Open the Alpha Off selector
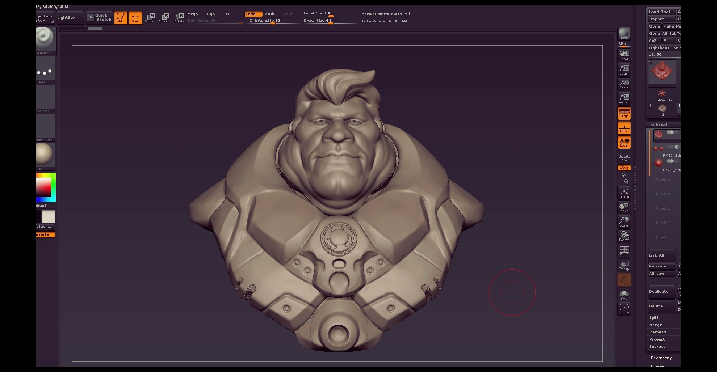The width and height of the screenshot is (717, 372). [x=46, y=99]
